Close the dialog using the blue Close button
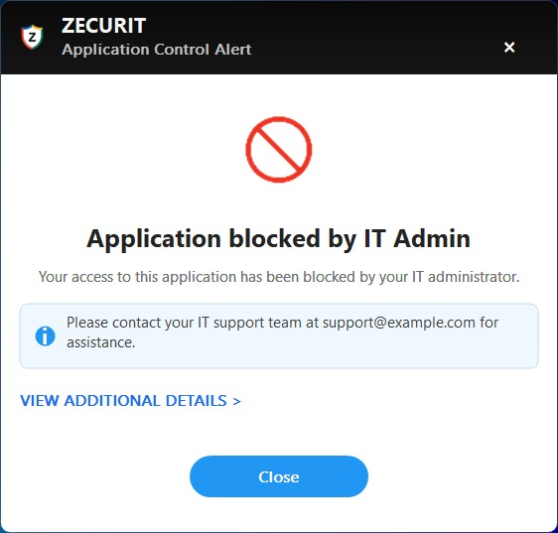Screen dimensions: 558x533 (x=279, y=476)
